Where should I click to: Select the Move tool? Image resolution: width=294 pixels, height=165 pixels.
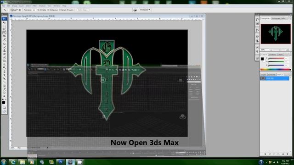click(x=4, y=22)
